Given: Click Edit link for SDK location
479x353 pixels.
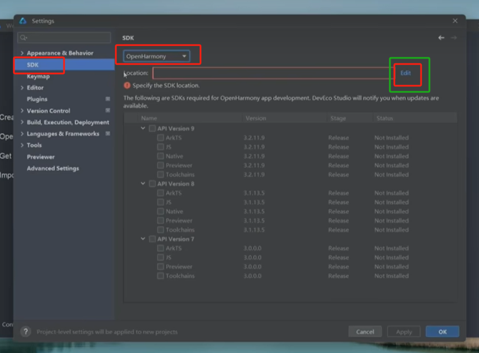Looking at the screenshot, I should coord(405,73).
